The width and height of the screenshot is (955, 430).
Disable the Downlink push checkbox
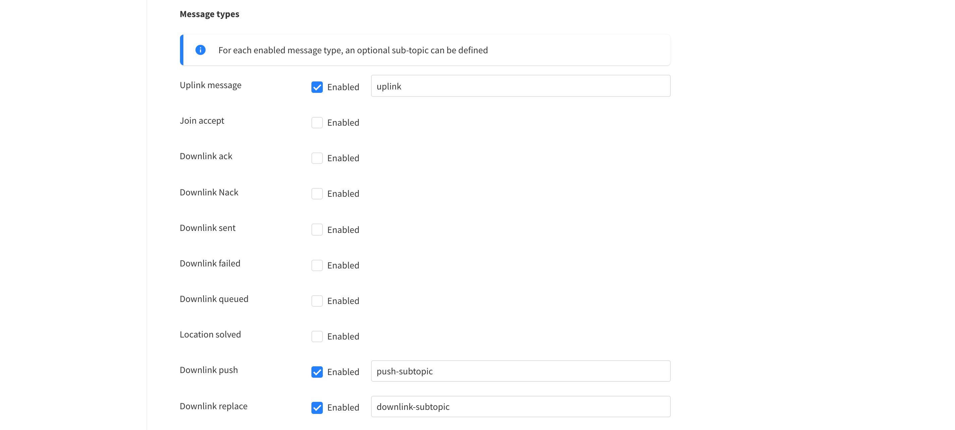[317, 372]
